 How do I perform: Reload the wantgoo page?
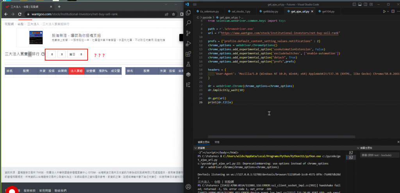coord(20,14)
